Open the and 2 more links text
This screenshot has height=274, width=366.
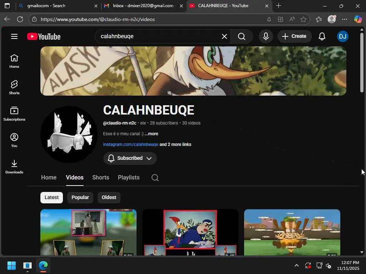pos(175,144)
